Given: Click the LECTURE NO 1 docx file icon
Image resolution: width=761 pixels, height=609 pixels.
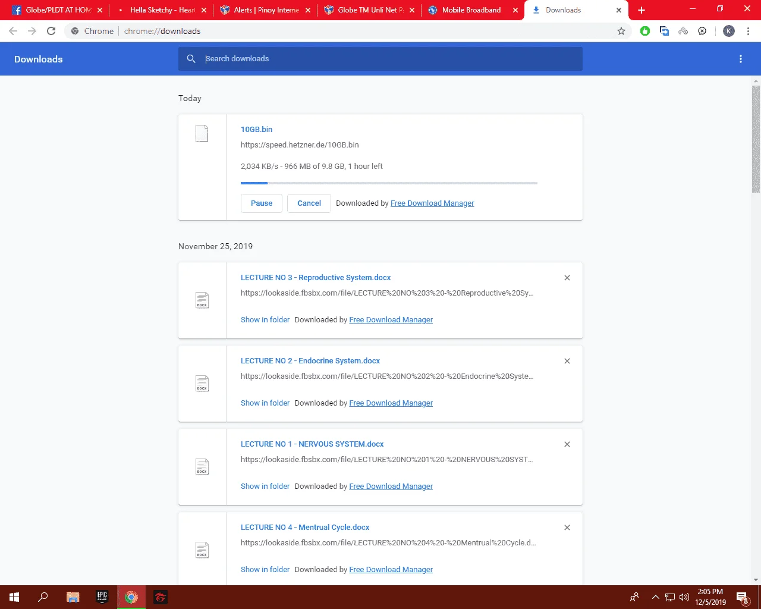Looking at the screenshot, I should coord(202,467).
